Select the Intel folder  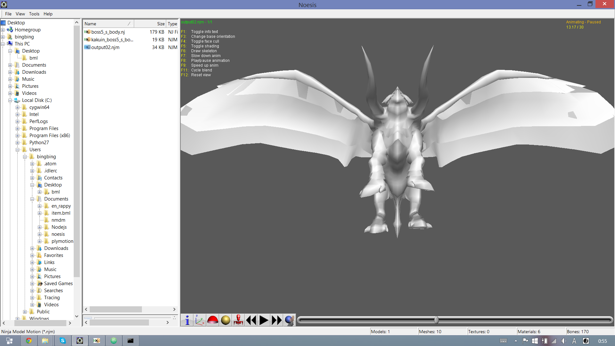tap(34, 114)
